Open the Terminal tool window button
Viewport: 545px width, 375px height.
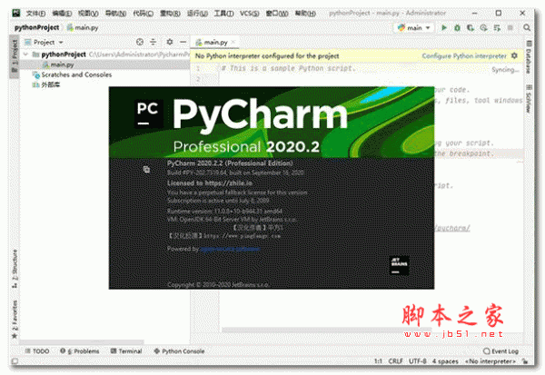(126, 351)
